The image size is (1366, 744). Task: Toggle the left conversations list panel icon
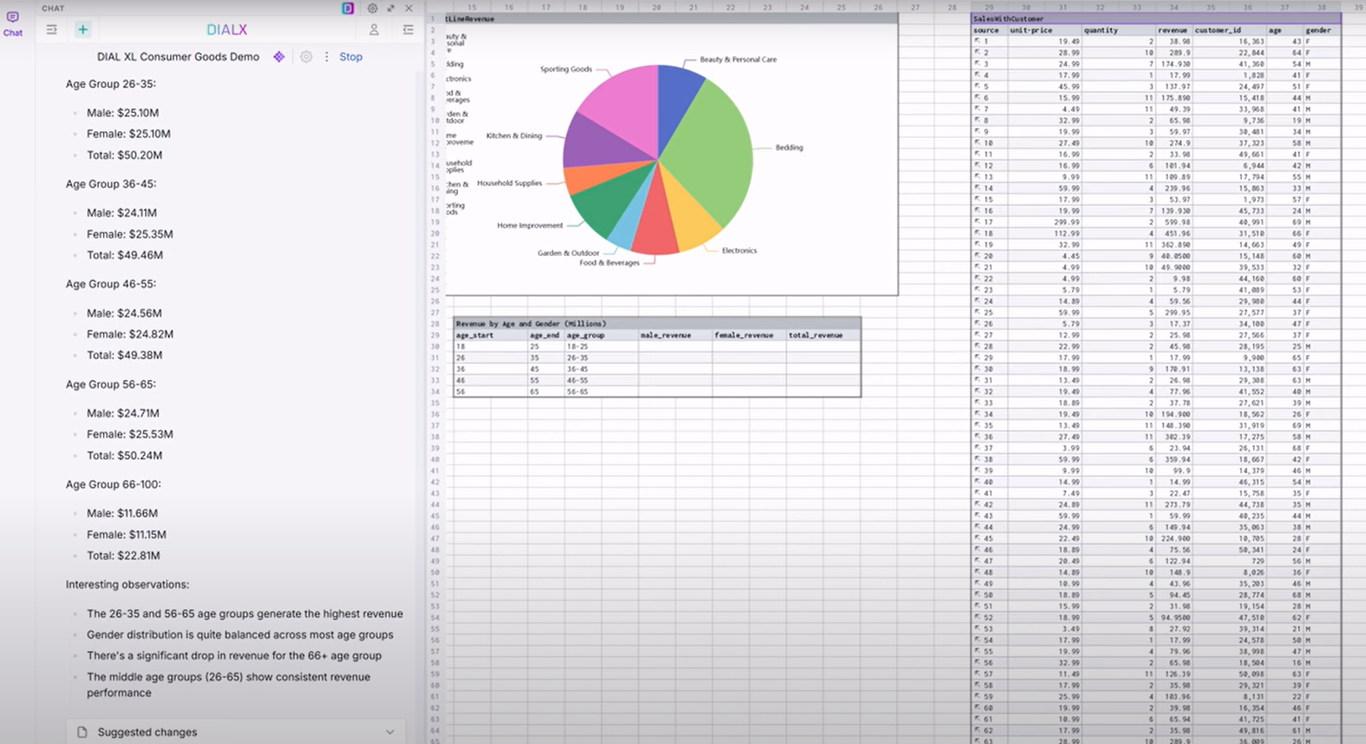click(51, 29)
